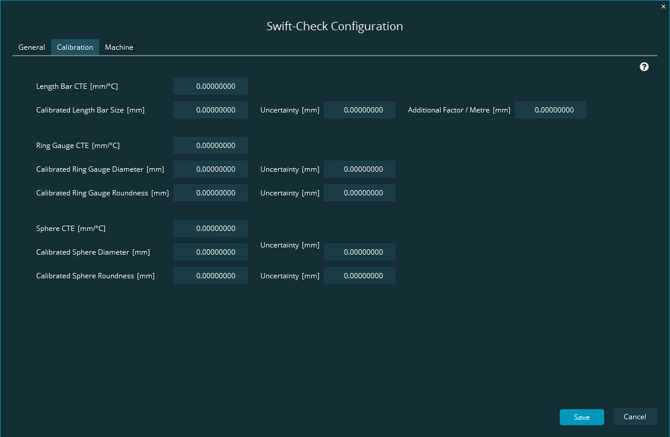Click the Calibrated Ring Gauge Roundness field
Screen dimensions: 670x437
coord(210,192)
